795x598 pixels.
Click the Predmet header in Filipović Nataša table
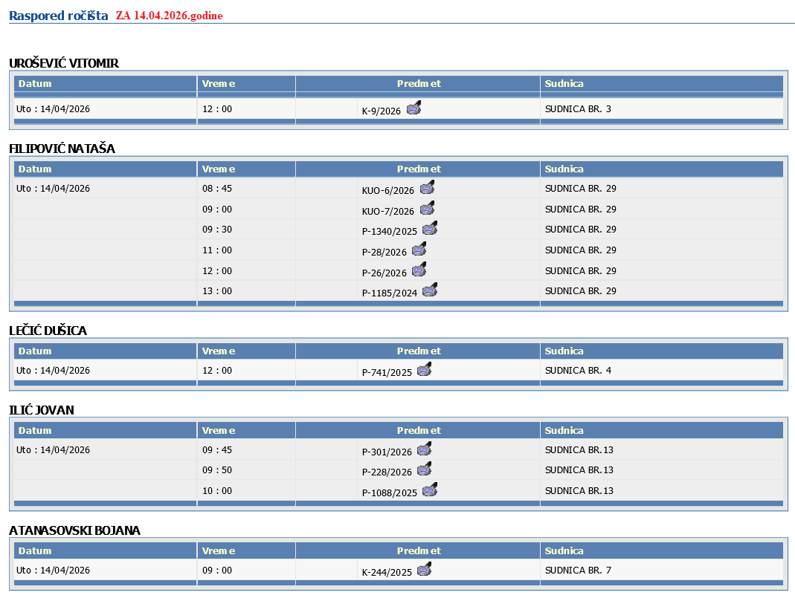pos(418,169)
